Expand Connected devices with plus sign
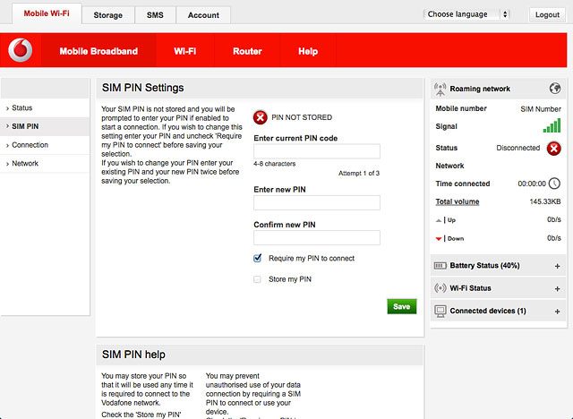573x419 pixels. (557, 312)
